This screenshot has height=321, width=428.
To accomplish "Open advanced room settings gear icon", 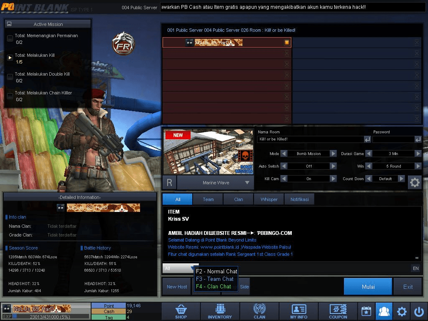I will click(415, 182).
